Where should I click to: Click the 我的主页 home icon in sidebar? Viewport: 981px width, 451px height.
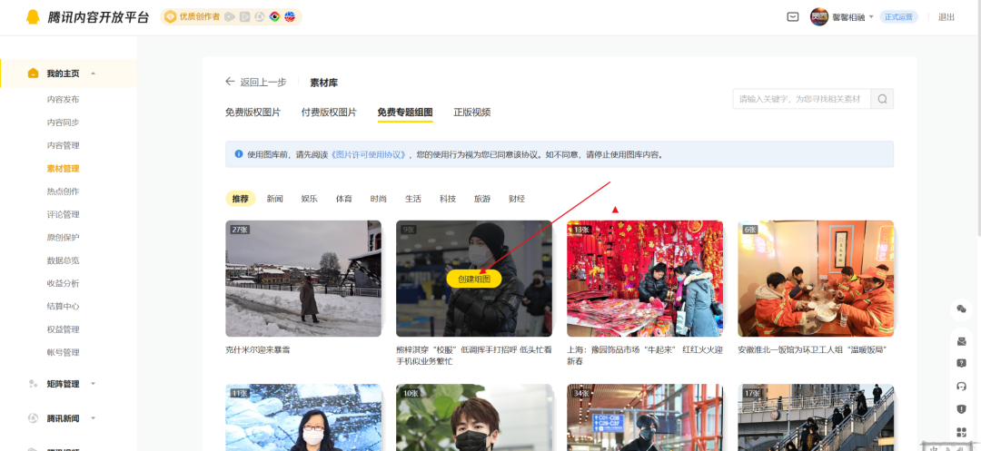click(34, 74)
